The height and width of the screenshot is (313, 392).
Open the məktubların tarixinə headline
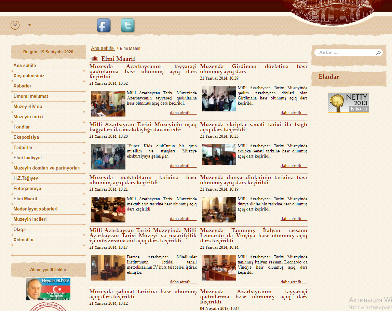coord(143,180)
